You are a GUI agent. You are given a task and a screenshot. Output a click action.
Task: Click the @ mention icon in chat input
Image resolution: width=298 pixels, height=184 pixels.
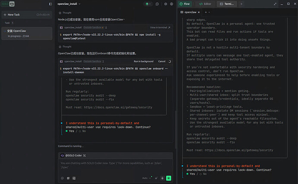coord(62,178)
